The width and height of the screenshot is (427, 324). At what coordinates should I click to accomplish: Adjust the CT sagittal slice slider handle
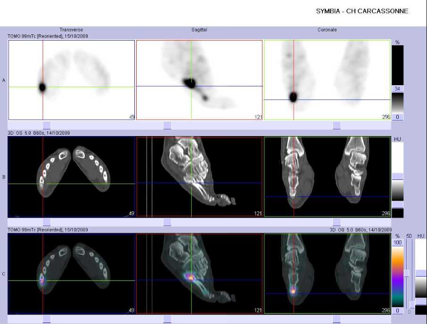pyautogui.click(x=167, y=222)
